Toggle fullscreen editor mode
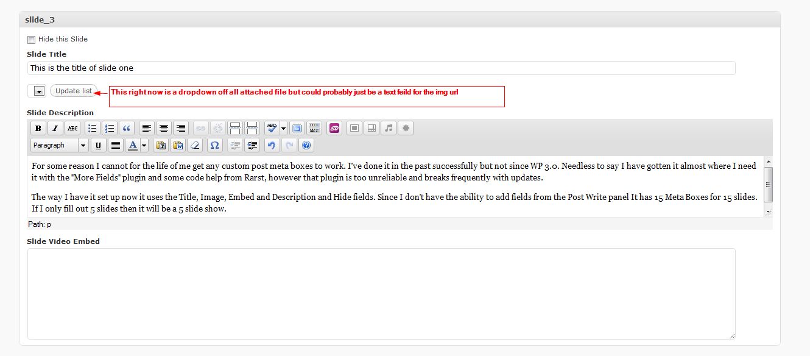 click(297, 128)
